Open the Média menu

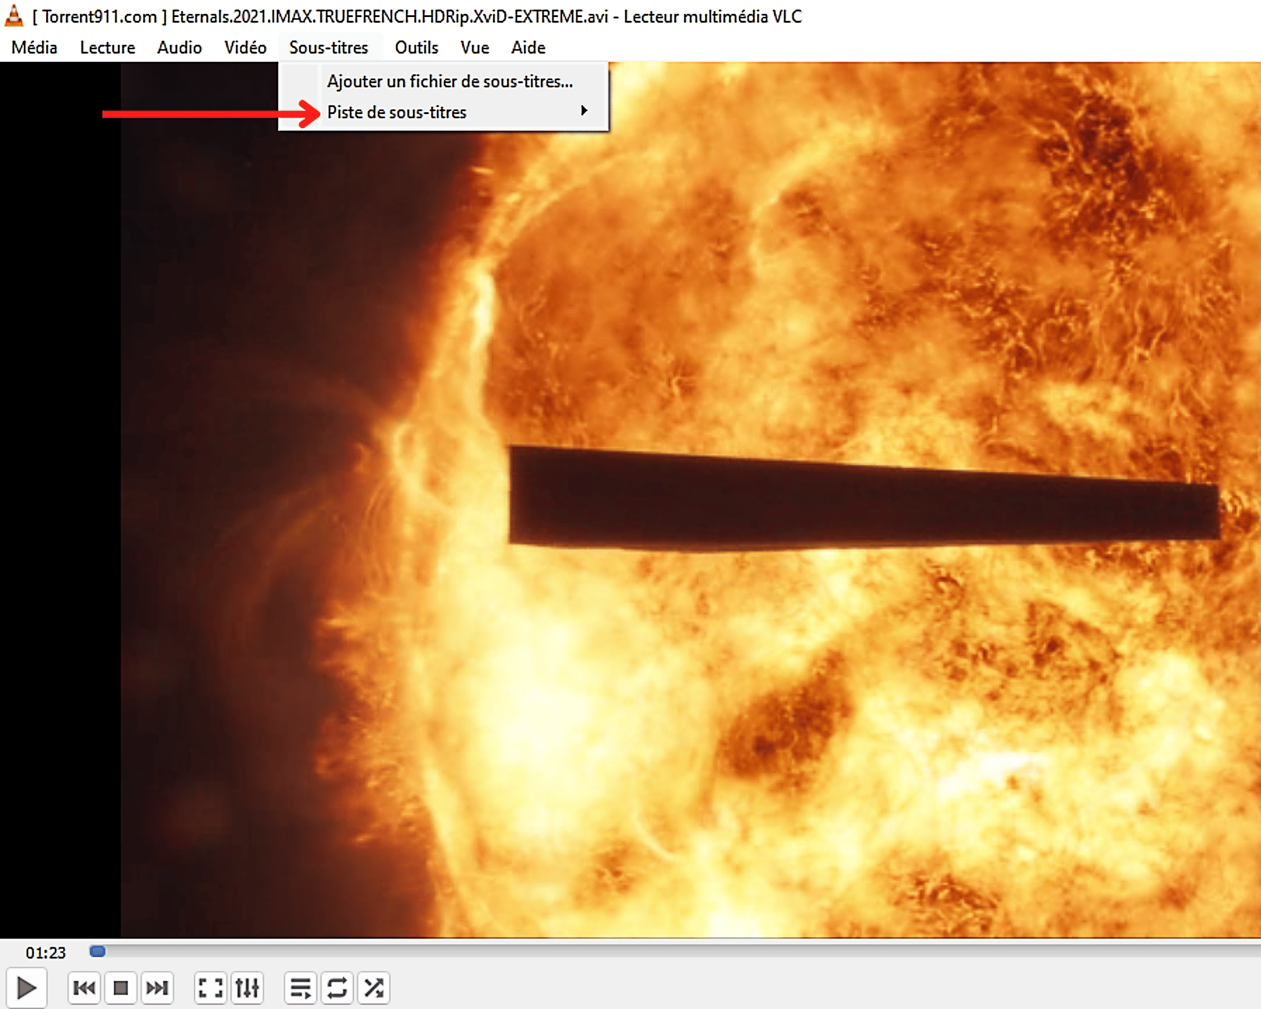pyautogui.click(x=34, y=47)
